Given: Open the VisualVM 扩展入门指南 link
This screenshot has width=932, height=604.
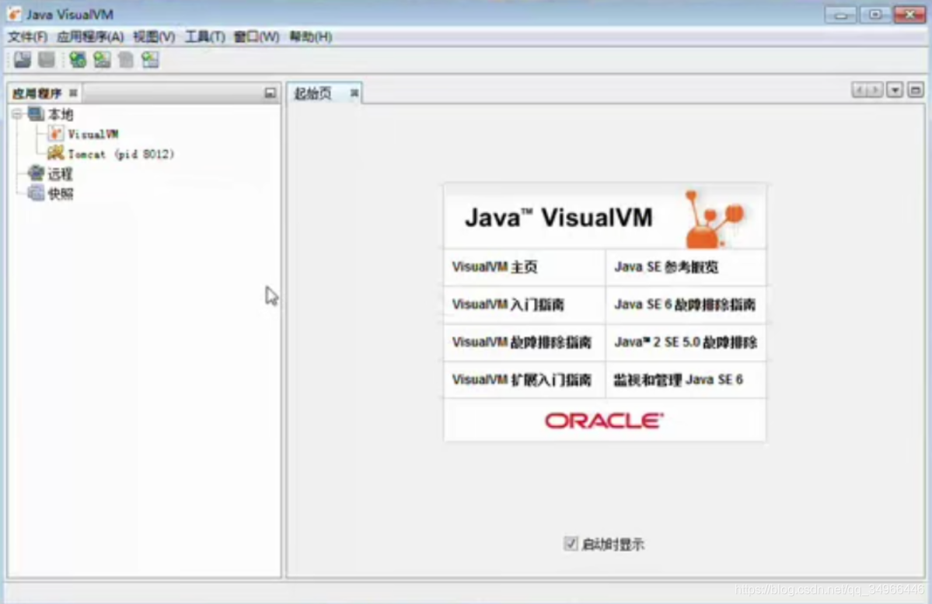Looking at the screenshot, I should click(x=522, y=380).
